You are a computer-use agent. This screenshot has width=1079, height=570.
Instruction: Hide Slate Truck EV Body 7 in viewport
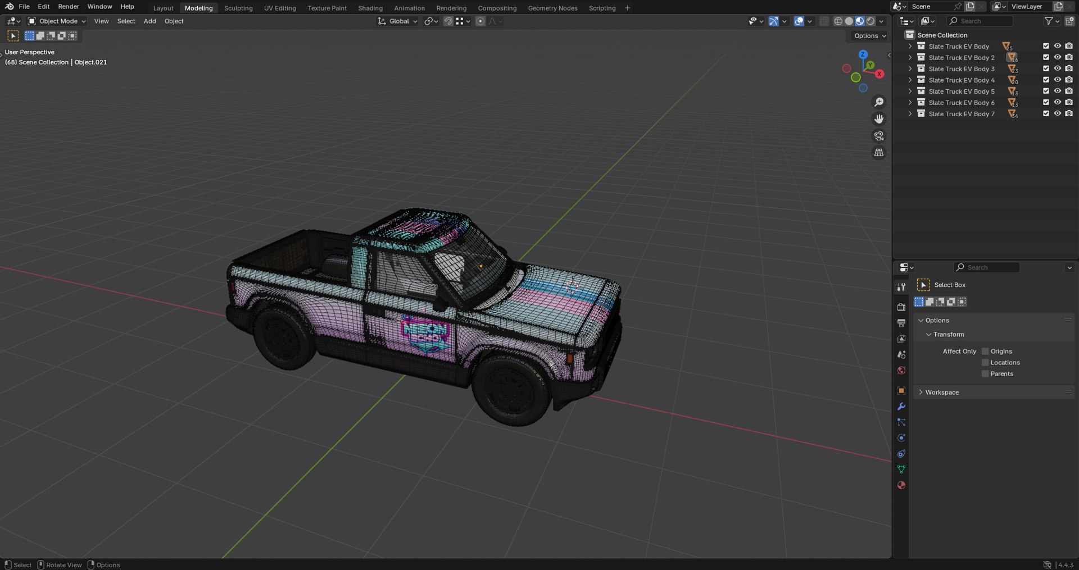(x=1057, y=113)
